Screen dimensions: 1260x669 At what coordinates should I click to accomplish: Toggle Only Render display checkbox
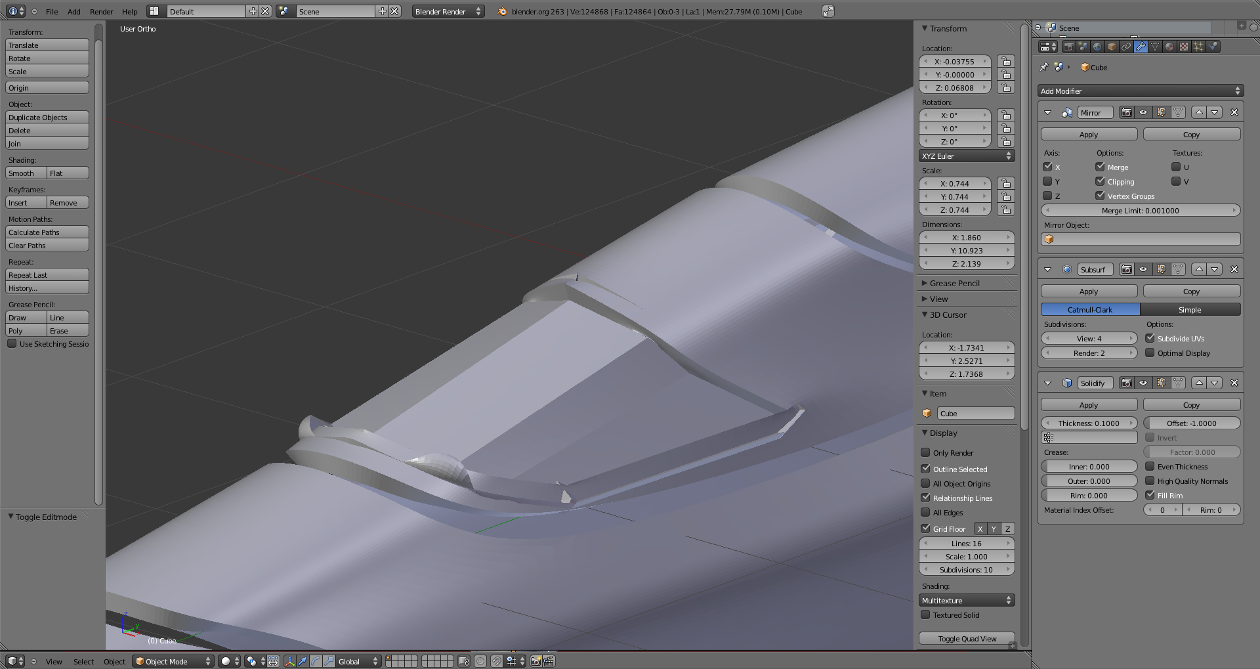pyautogui.click(x=925, y=452)
